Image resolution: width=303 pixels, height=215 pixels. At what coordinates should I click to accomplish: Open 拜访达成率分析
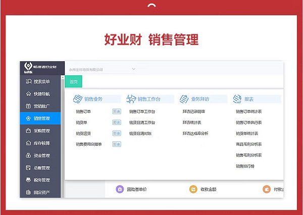[195, 134]
